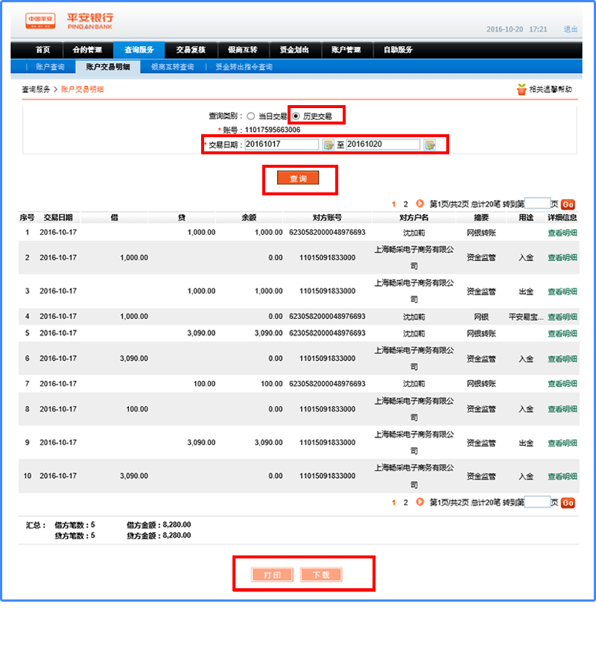Click 退出 link to log out
The image size is (596, 671).
pos(571,29)
